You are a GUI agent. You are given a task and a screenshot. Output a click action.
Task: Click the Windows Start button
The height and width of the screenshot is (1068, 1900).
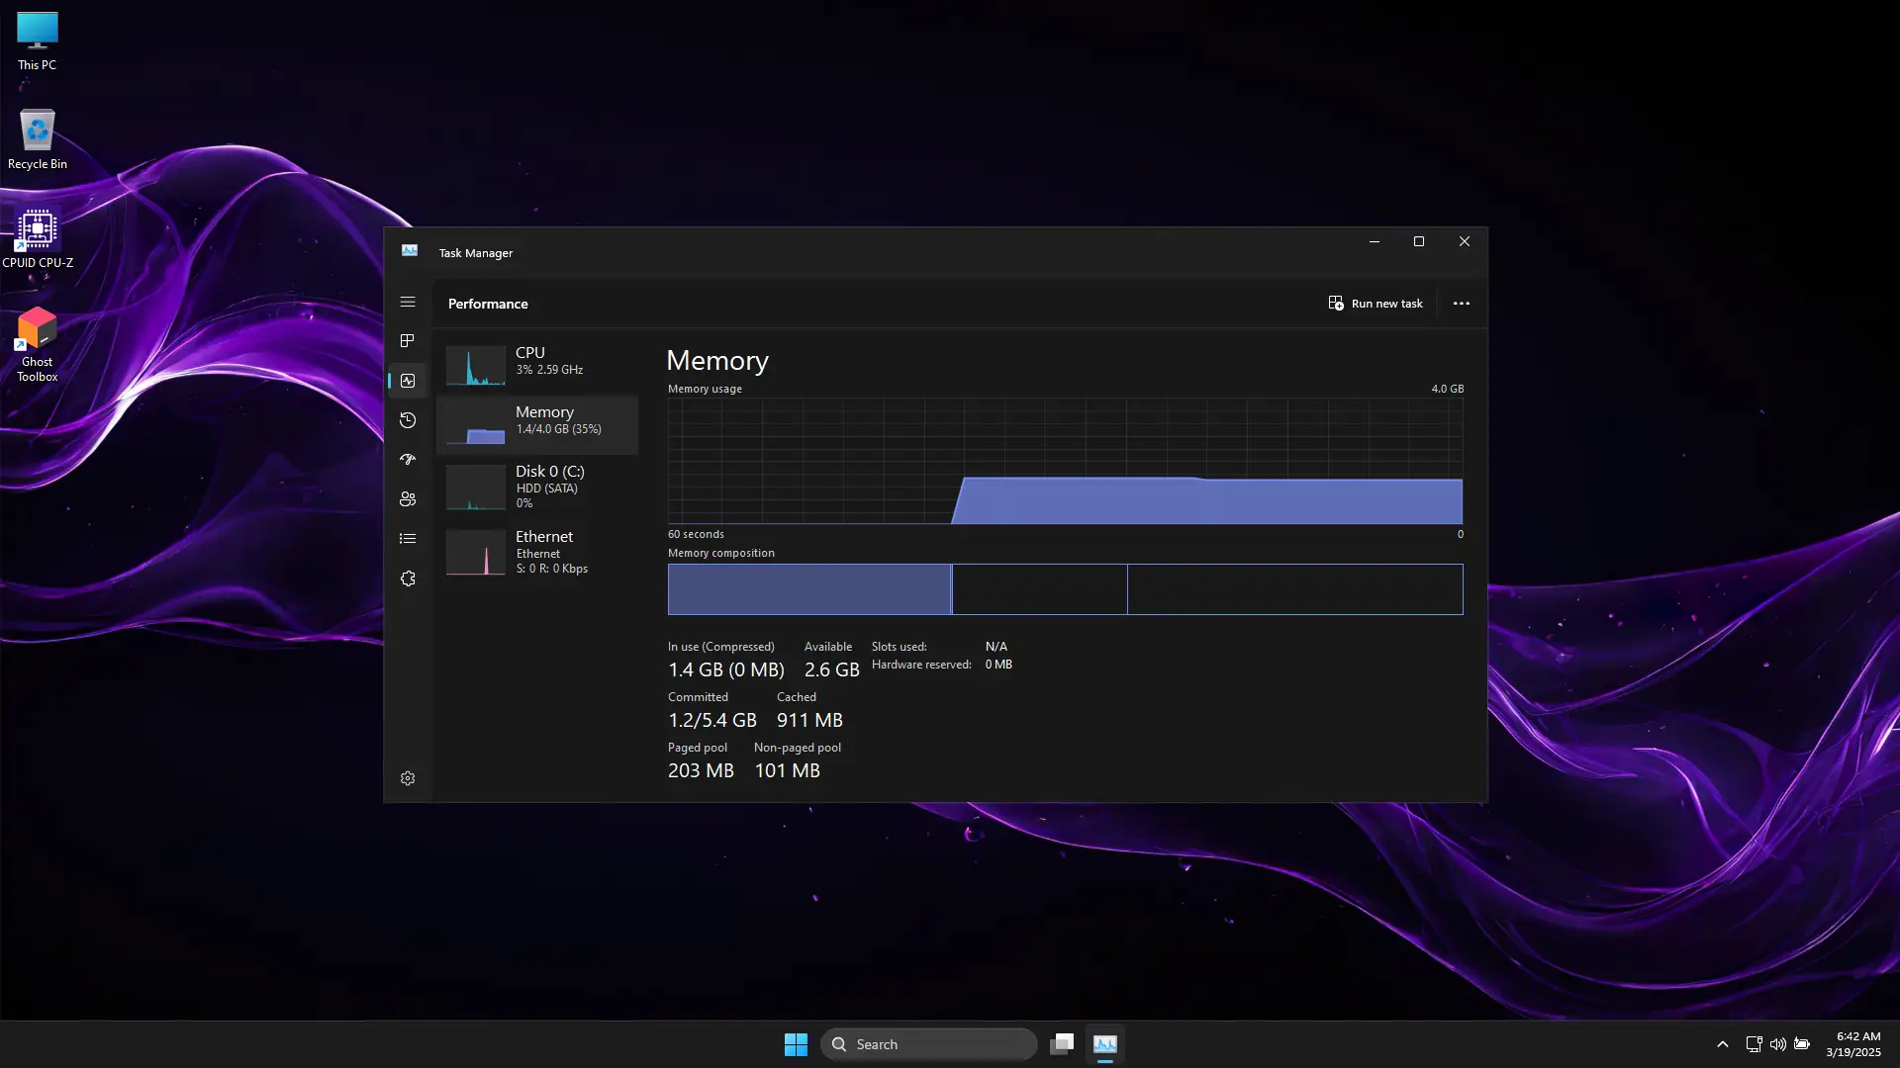[x=796, y=1044]
